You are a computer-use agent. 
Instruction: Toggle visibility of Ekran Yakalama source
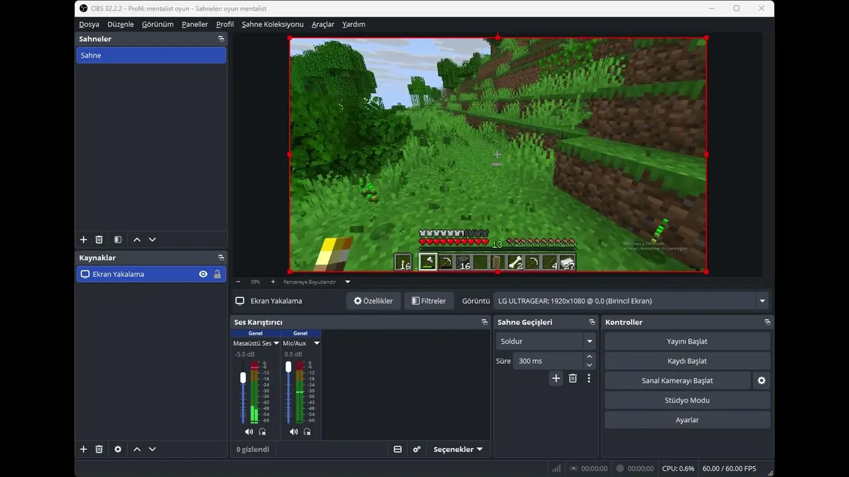(203, 274)
